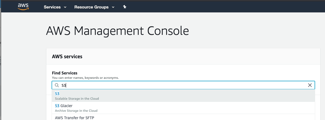Choose AWS Transfer for SFTP result
This screenshot has width=325, height=120.
click(x=183, y=117)
